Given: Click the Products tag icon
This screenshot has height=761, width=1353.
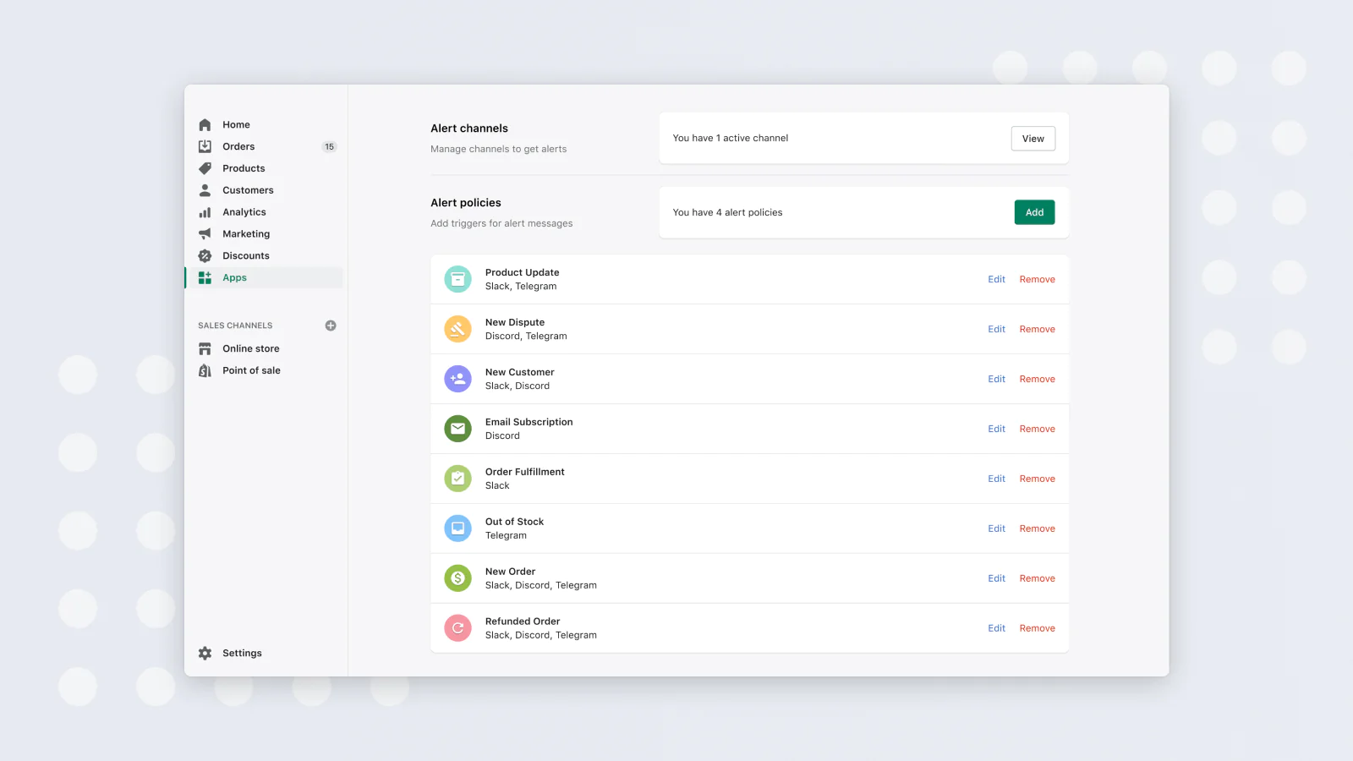Looking at the screenshot, I should pyautogui.click(x=205, y=168).
